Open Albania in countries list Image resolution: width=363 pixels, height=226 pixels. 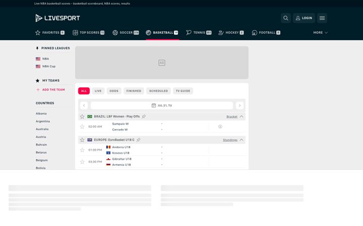coord(41,114)
